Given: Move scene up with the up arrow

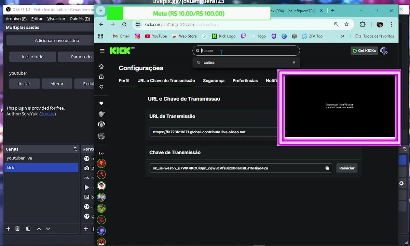Looking at the screenshot, I should [39, 229].
